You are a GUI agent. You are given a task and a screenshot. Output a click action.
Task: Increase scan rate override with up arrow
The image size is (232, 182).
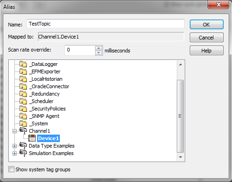click(99, 48)
